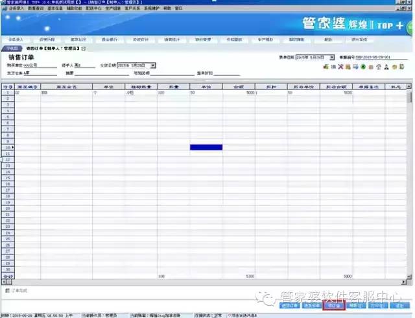415x318 pixels.
Task: Click the blue monitor icon in order toolbar
Action: [355, 67]
